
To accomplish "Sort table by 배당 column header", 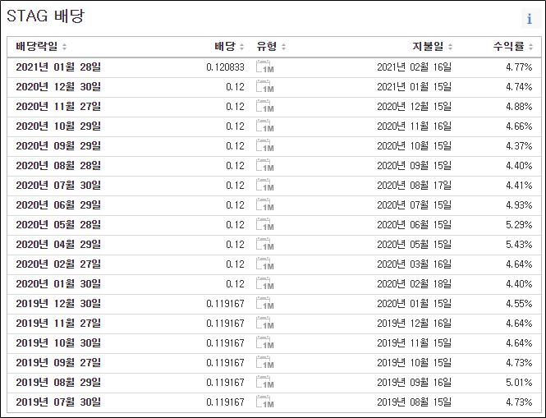I will (x=229, y=46).
